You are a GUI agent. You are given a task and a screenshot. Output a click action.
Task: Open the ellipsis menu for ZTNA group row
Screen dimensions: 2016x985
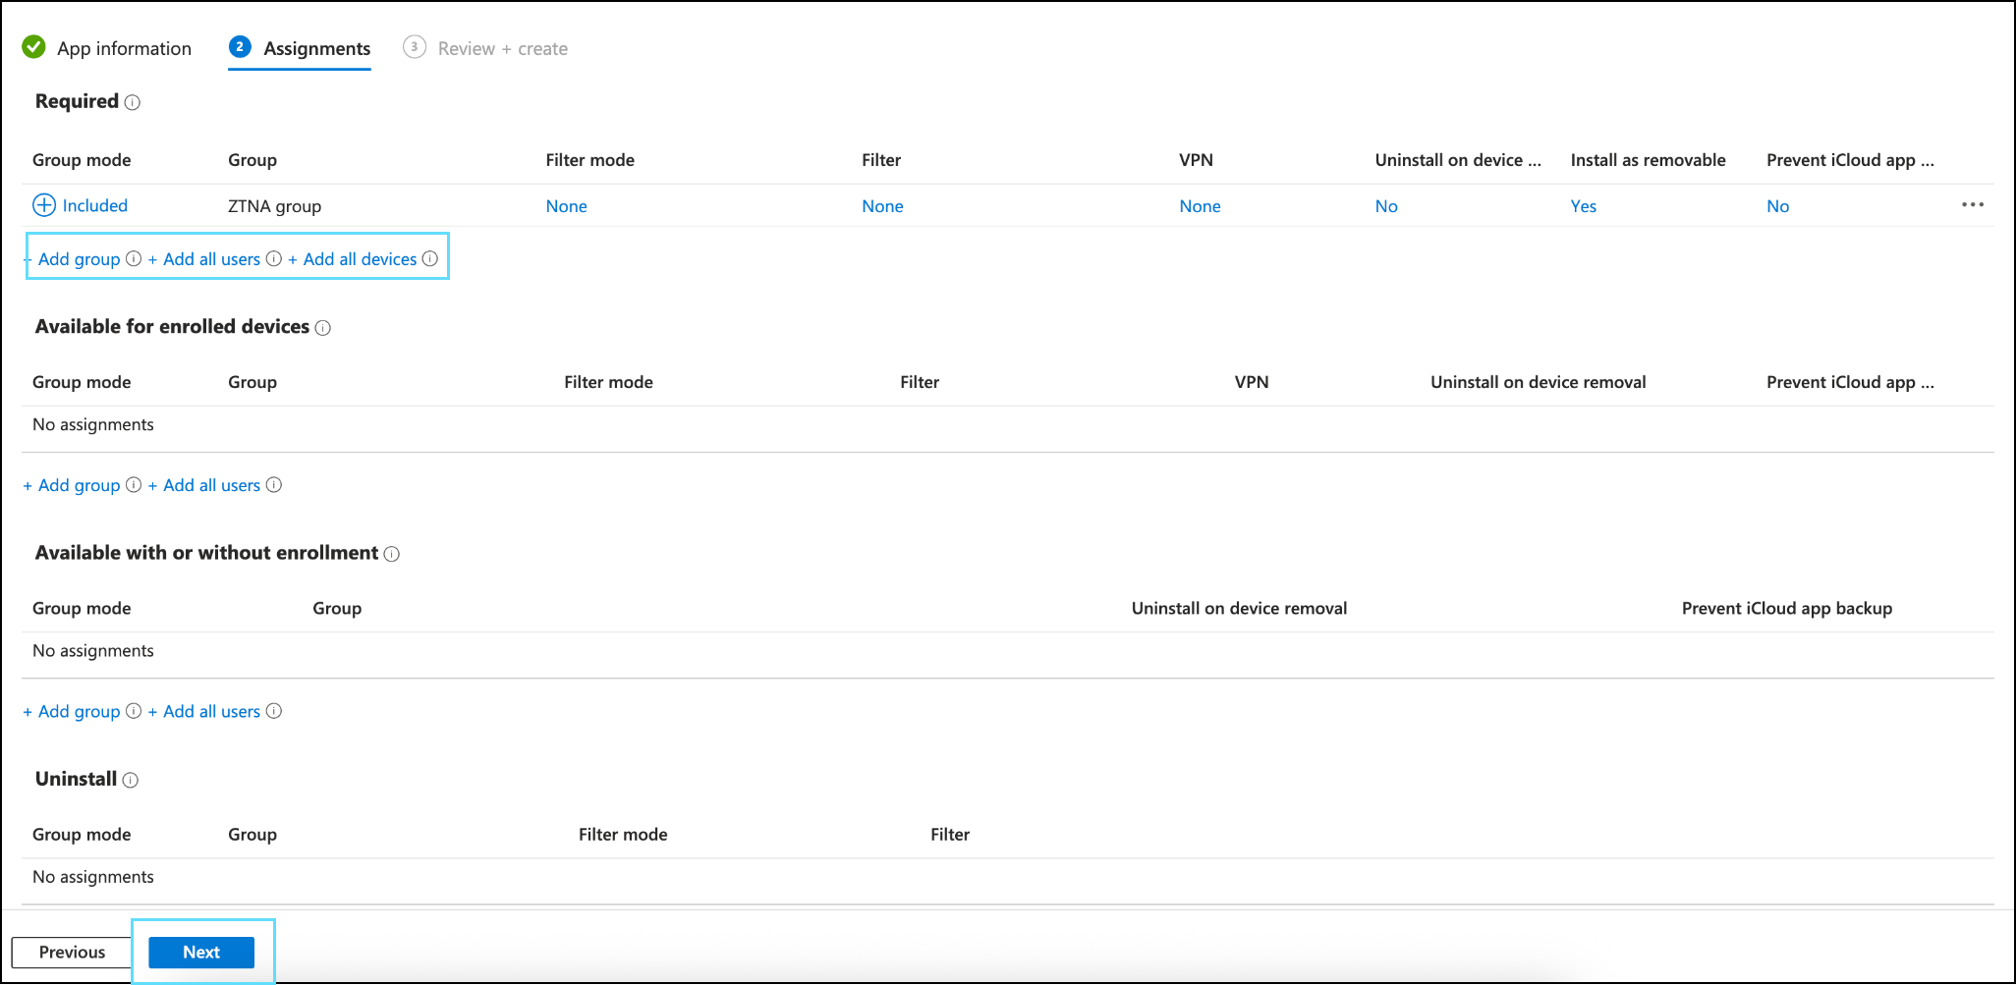click(1972, 205)
